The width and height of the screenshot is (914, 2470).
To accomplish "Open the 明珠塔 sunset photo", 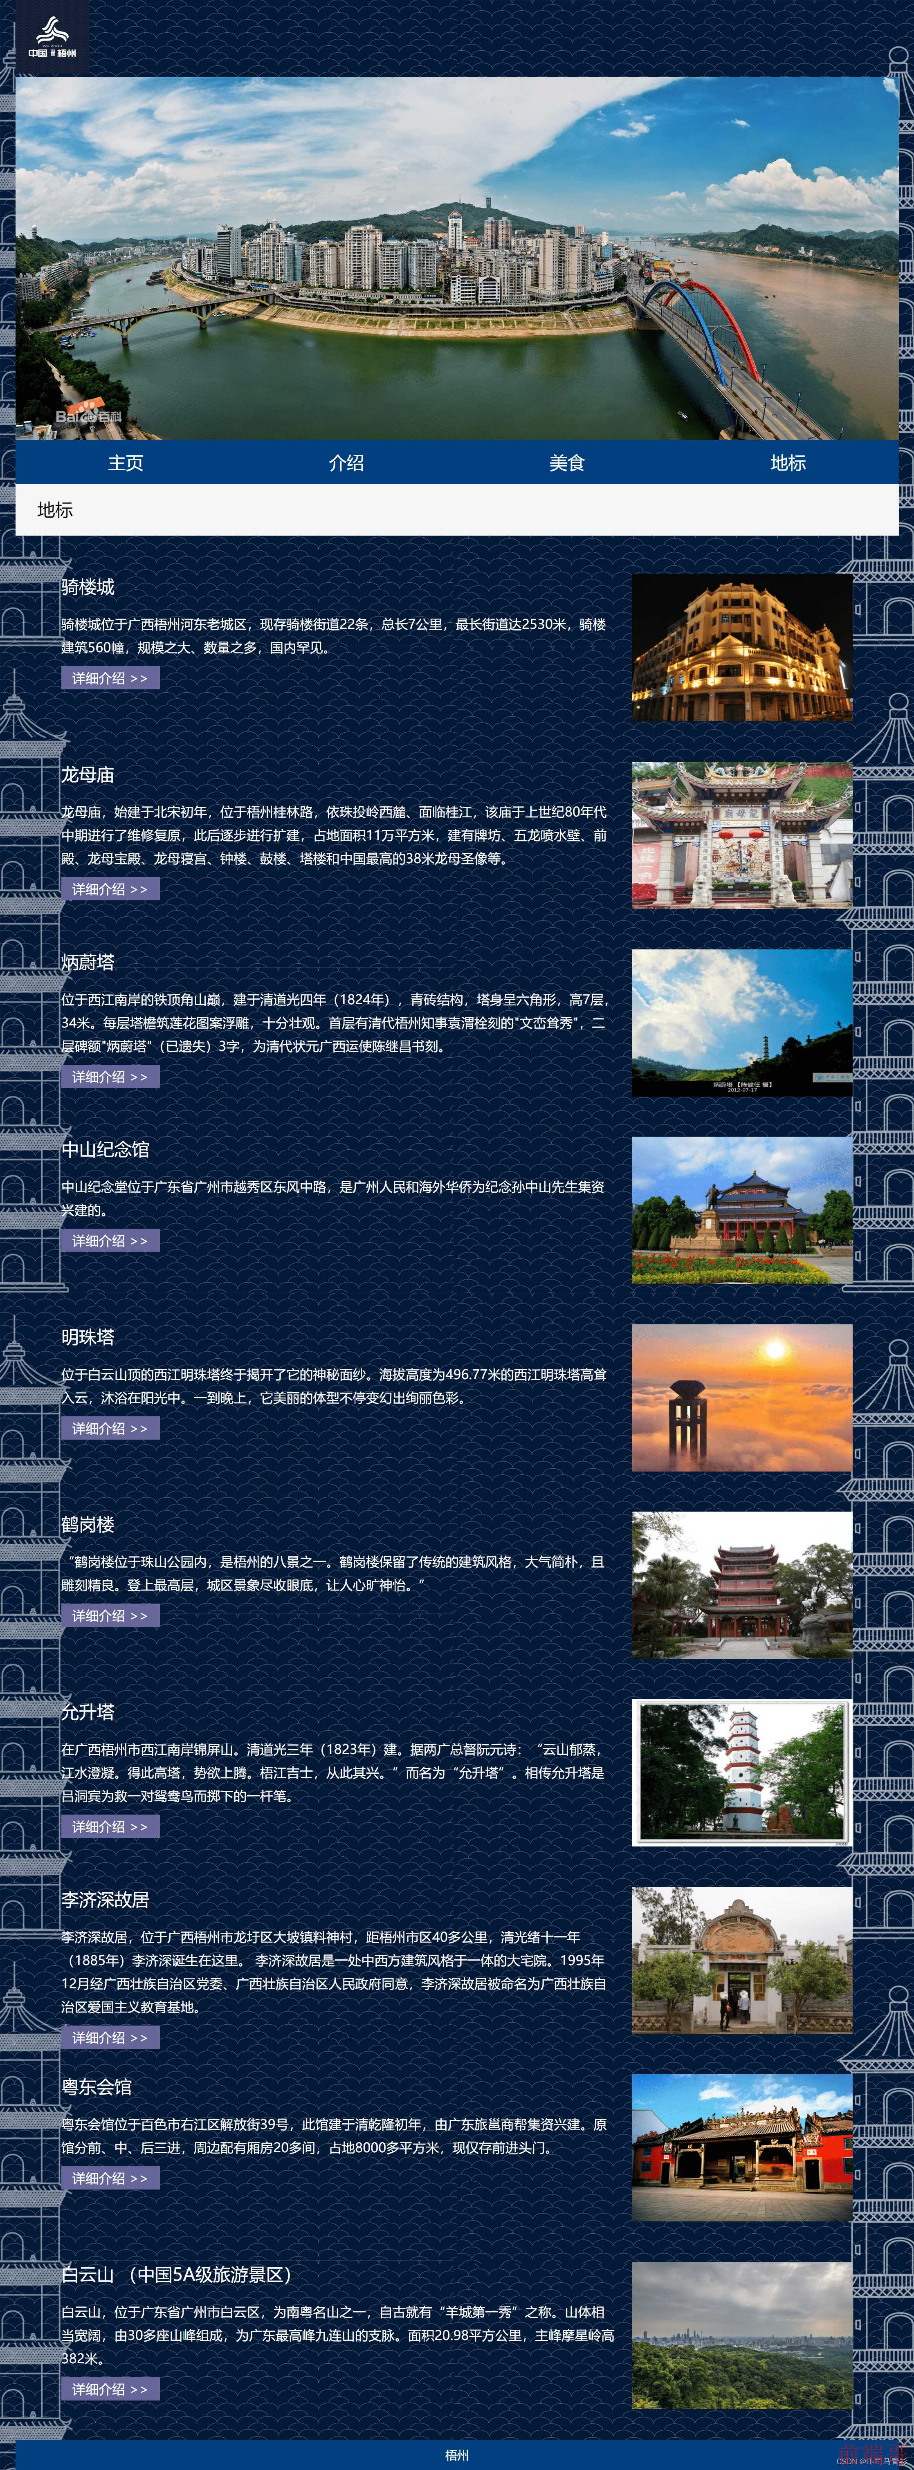I will (741, 1398).
